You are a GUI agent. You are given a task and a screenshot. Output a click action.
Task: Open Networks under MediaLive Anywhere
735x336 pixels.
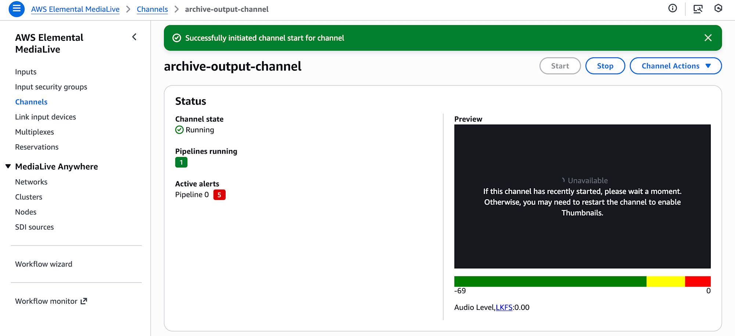click(x=31, y=182)
